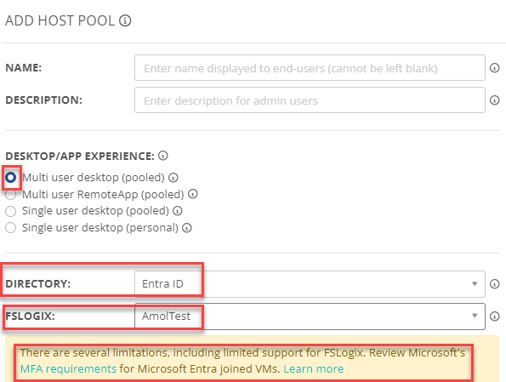The image size is (506, 382).
Task: Open the MFA requirements link
Action: pyautogui.click(x=68, y=368)
